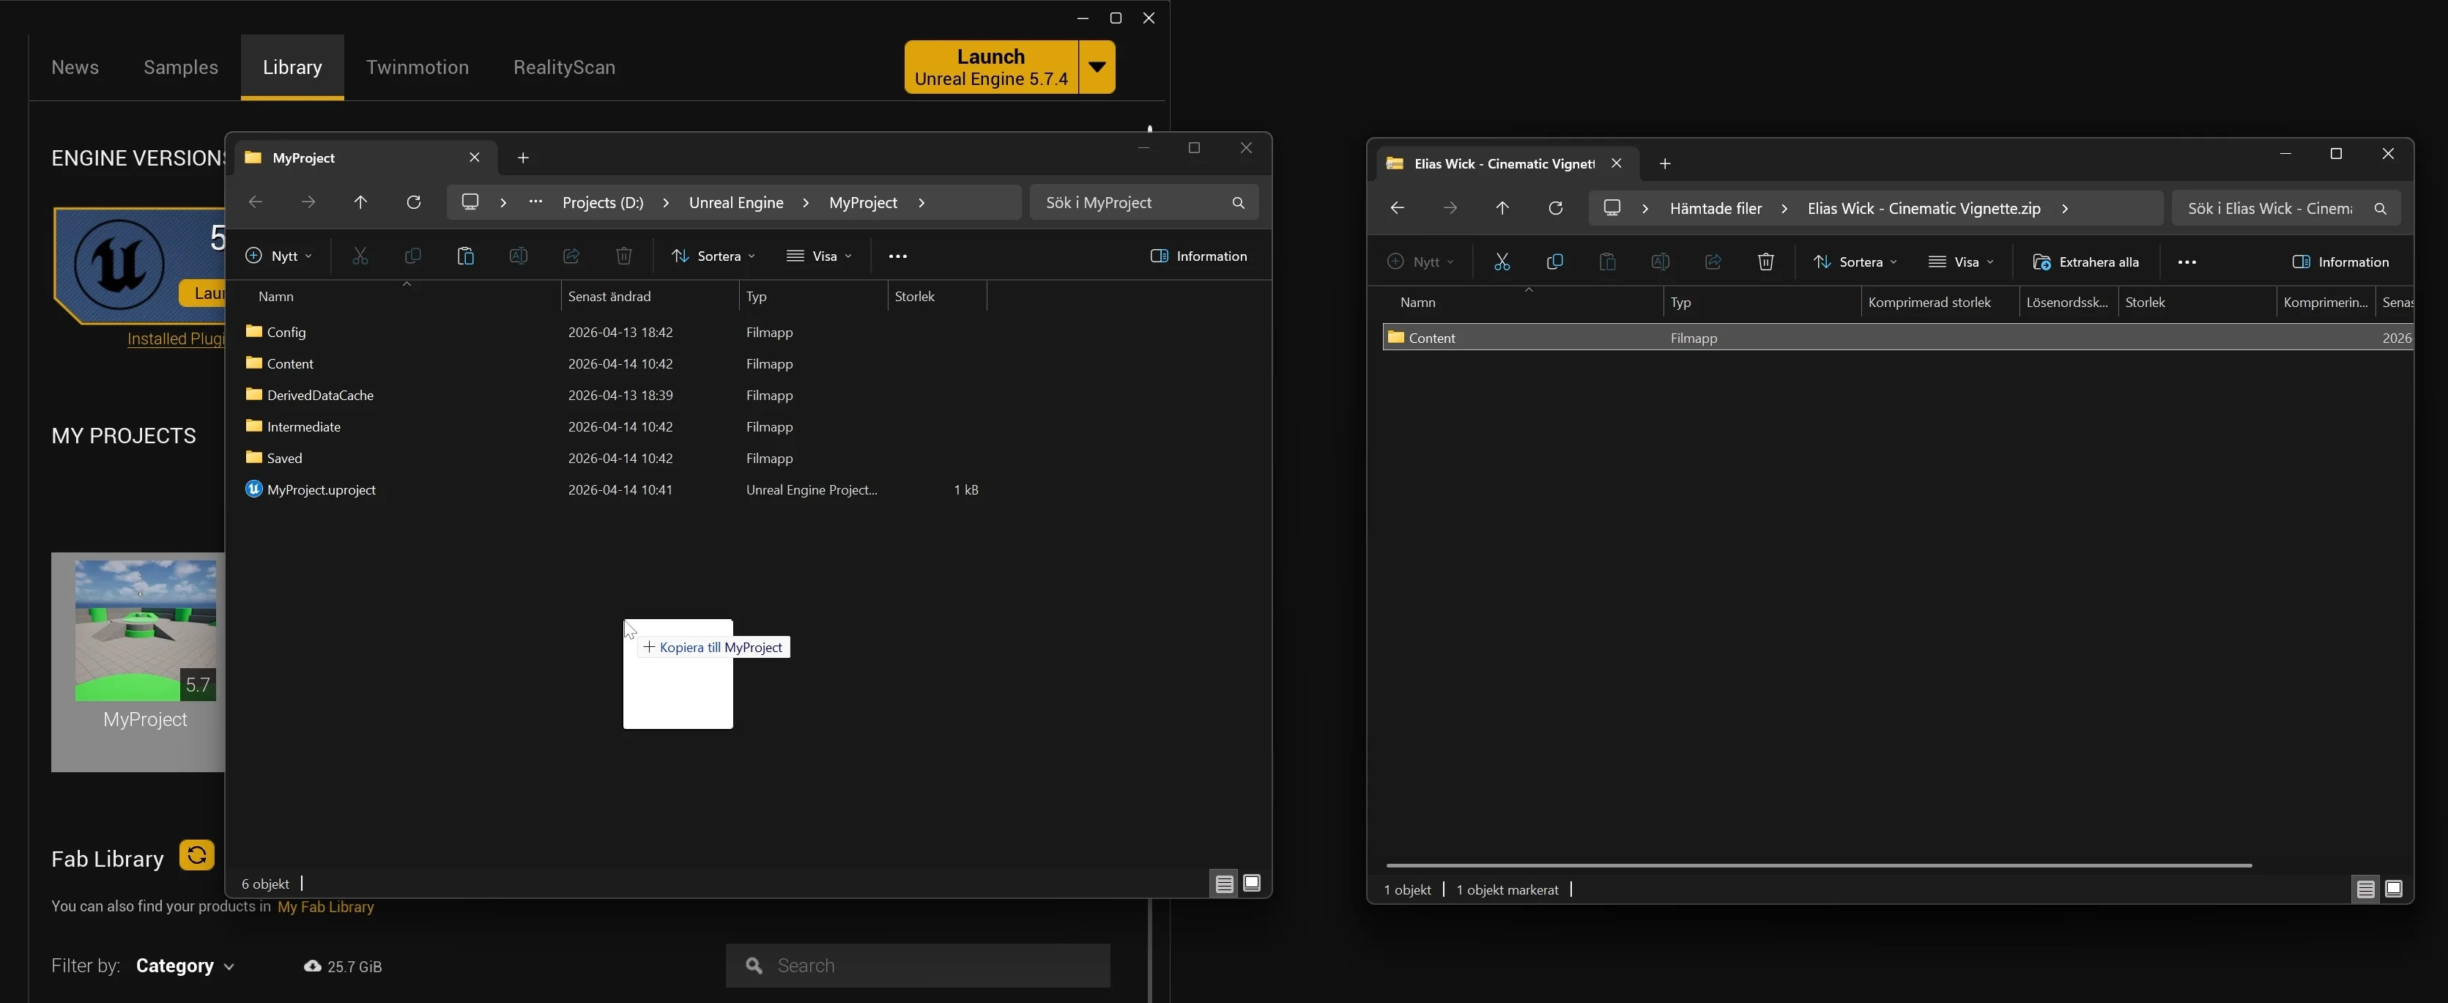Click Projects (D:) breadcrumb in address bar
The height and width of the screenshot is (1003, 2448).
[603, 202]
